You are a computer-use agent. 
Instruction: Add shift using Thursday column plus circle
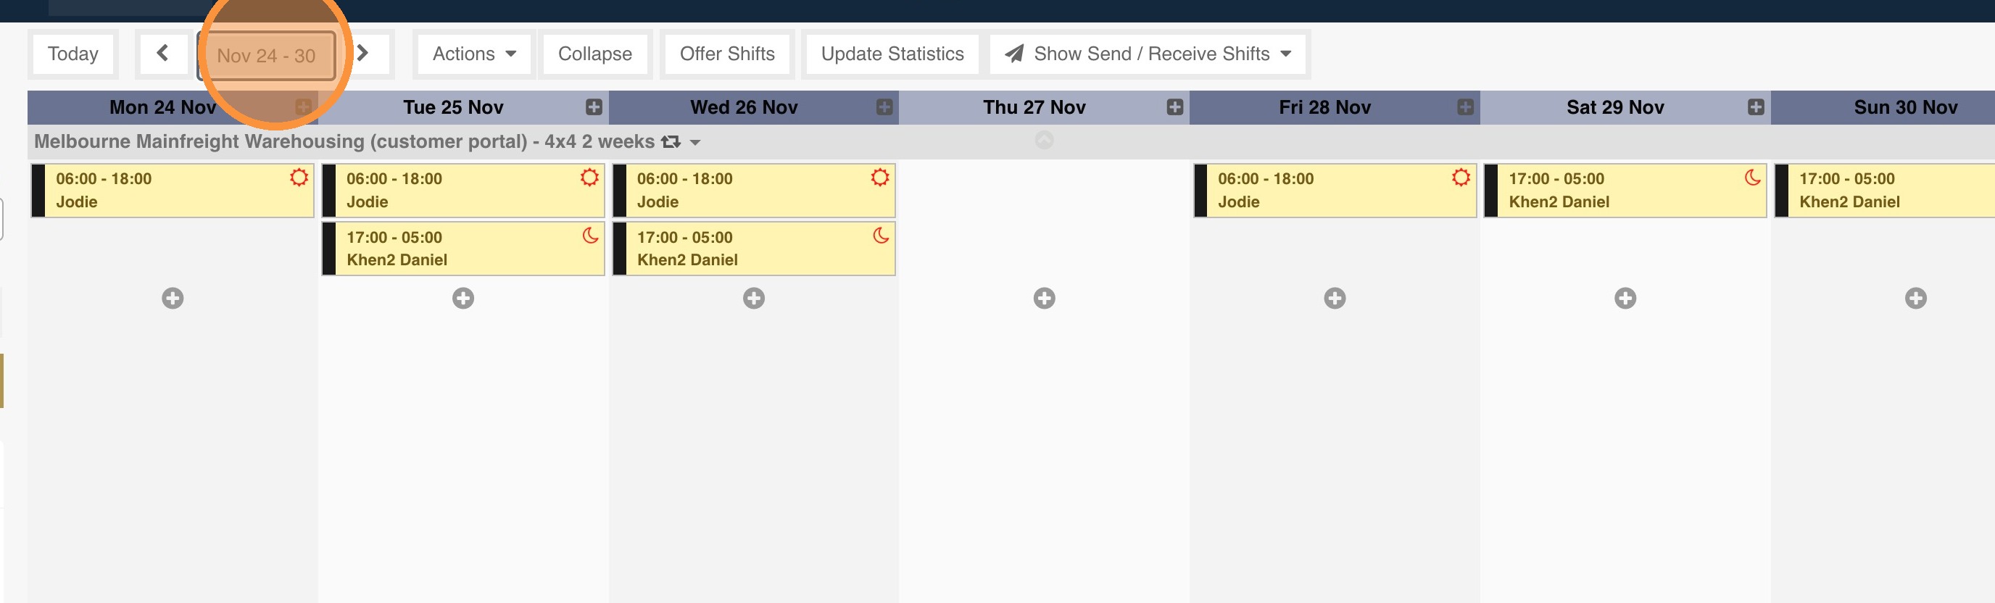(1044, 298)
